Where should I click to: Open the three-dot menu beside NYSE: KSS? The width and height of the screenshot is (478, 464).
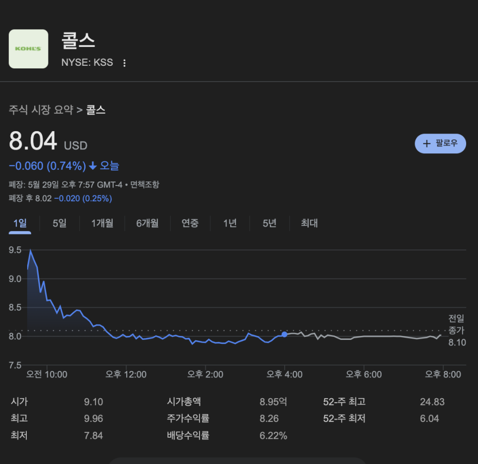coord(124,63)
